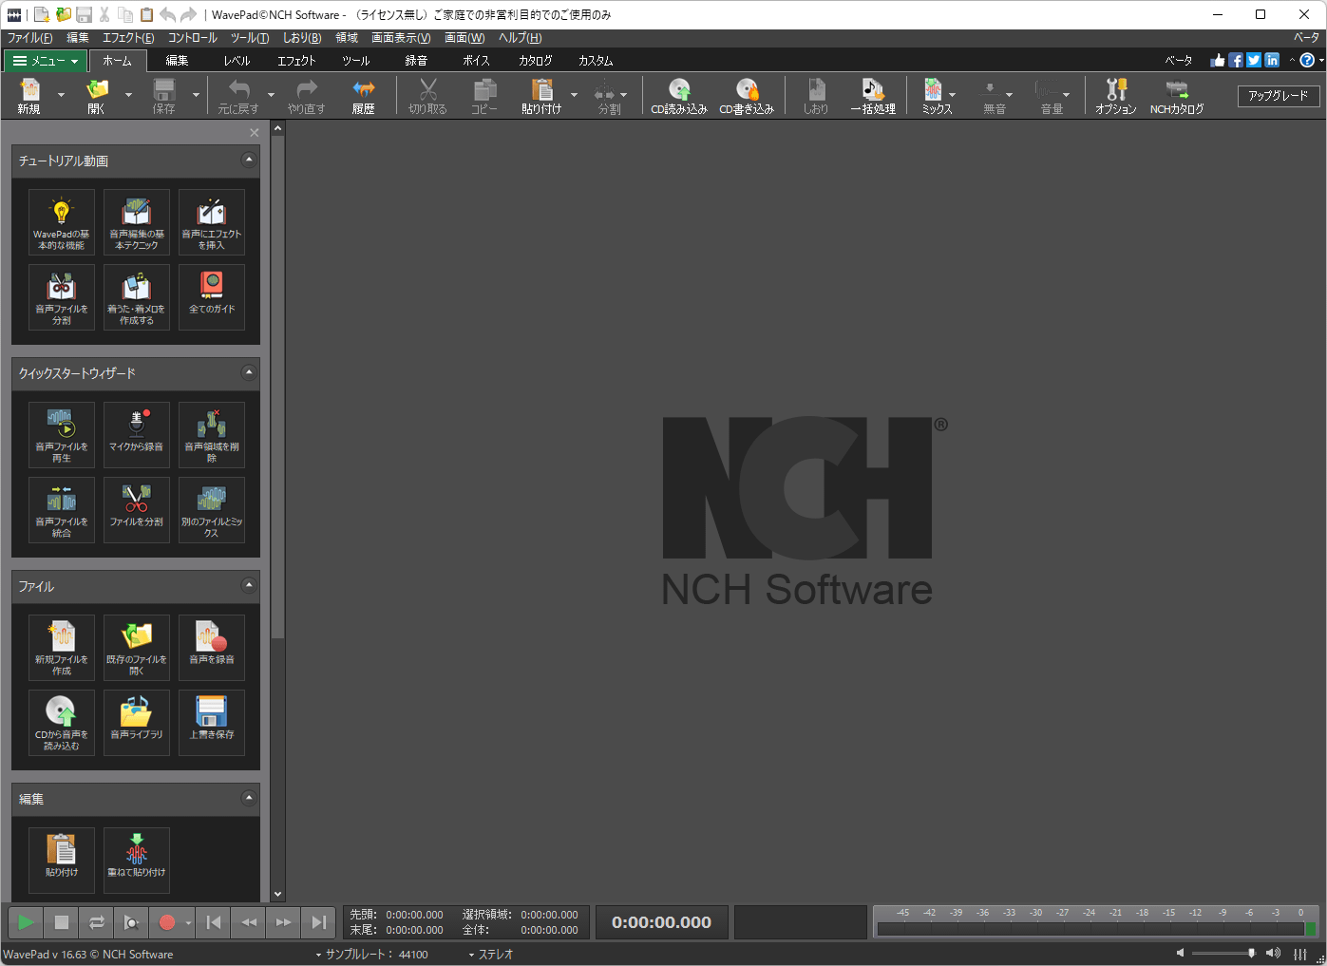Image resolution: width=1327 pixels, height=966 pixels.
Task: Click the ミックス (Mix) toolbar icon
Action: 936,96
